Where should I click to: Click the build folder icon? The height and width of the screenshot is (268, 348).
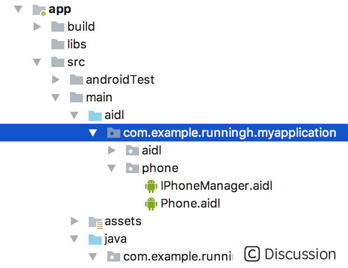58,27
